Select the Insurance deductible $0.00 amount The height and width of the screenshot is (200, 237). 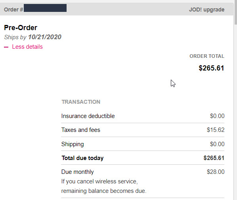point(217,116)
